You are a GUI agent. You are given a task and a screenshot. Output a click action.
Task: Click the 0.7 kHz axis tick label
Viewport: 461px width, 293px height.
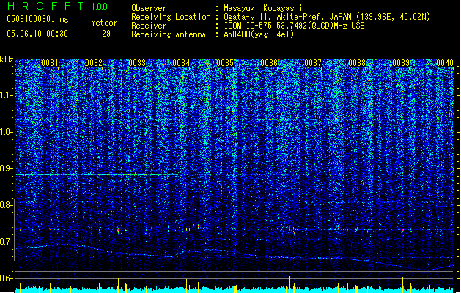point(7,242)
